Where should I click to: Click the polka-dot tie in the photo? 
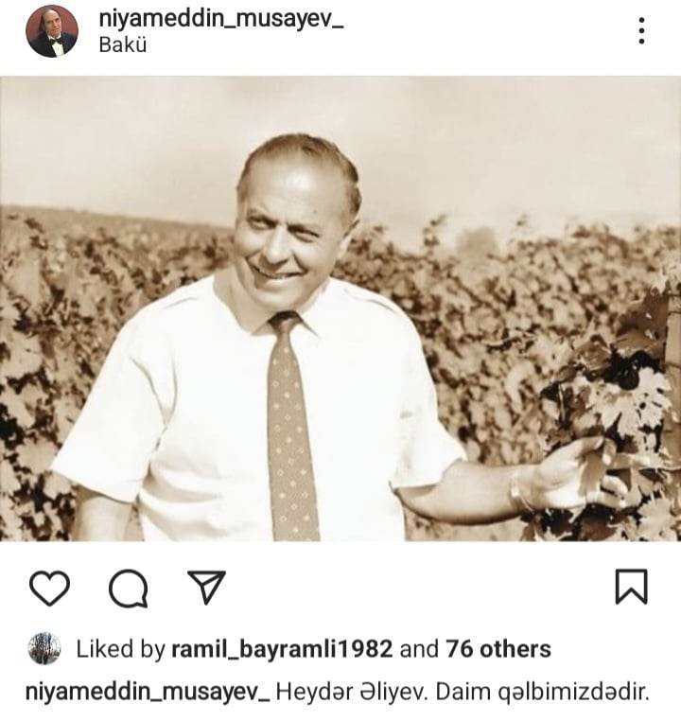pos(292,428)
